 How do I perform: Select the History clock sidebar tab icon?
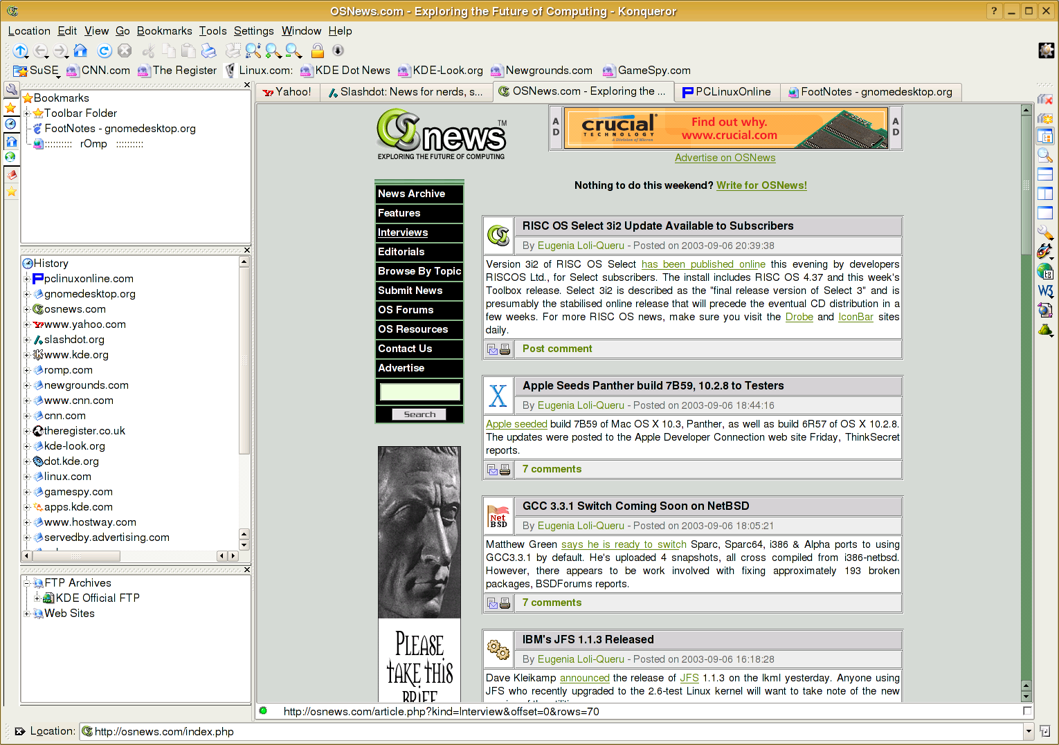[11, 124]
